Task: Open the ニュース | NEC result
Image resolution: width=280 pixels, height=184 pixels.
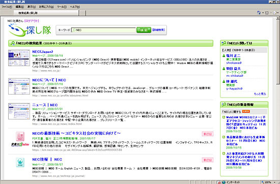Action: [45, 105]
